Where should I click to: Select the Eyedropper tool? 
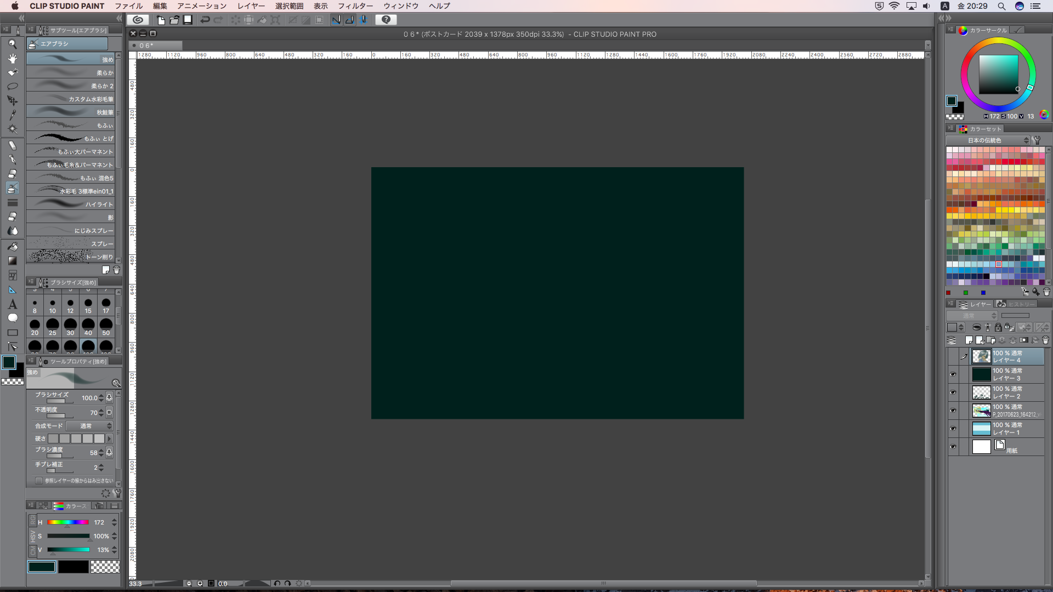12,115
